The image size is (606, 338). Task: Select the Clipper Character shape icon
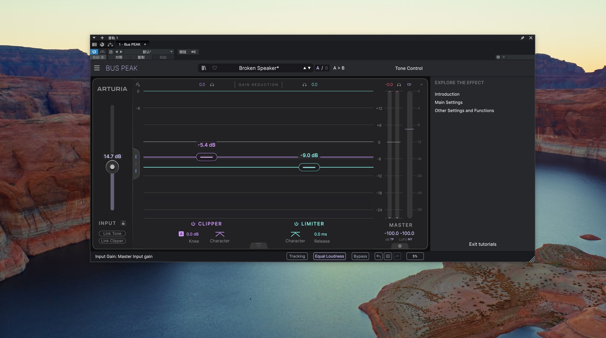(x=220, y=234)
